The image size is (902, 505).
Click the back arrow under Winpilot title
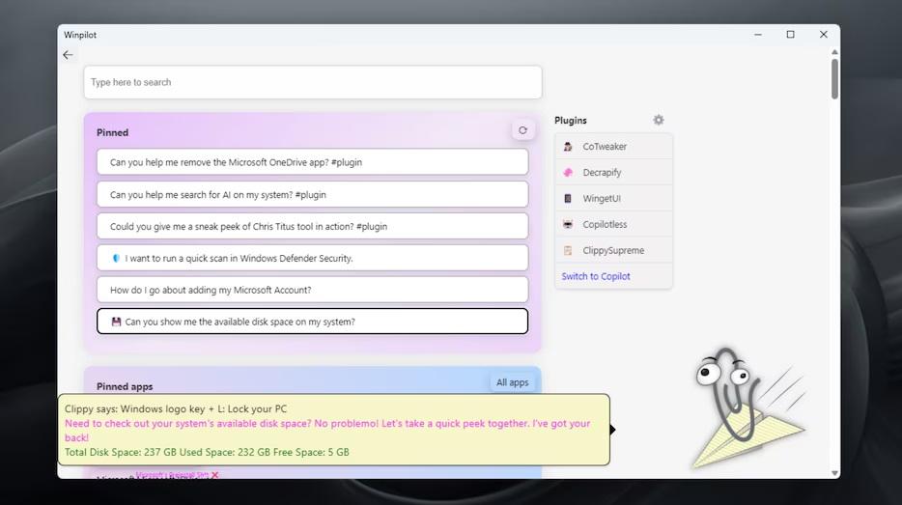click(68, 55)
